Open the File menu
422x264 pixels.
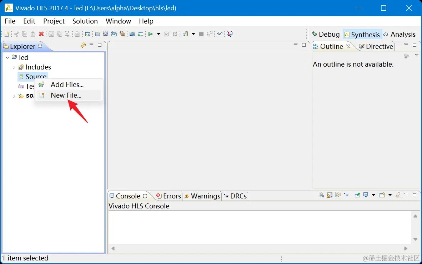click(10, 21)
